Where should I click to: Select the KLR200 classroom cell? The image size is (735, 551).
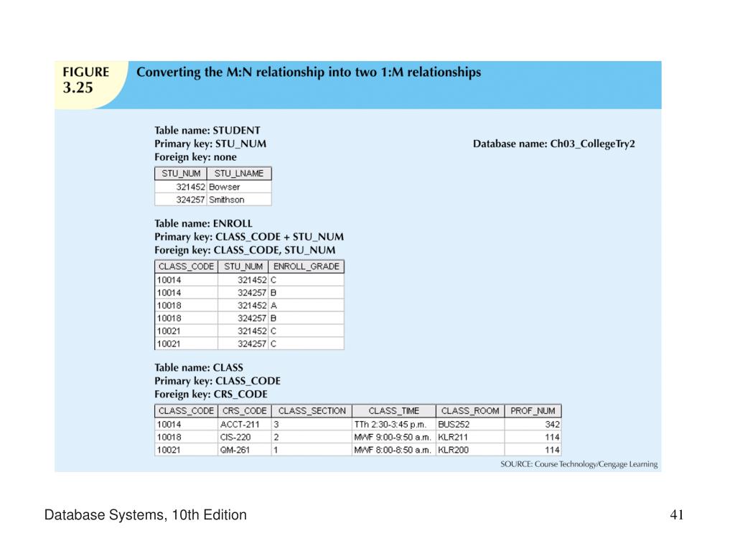[470, 450]
